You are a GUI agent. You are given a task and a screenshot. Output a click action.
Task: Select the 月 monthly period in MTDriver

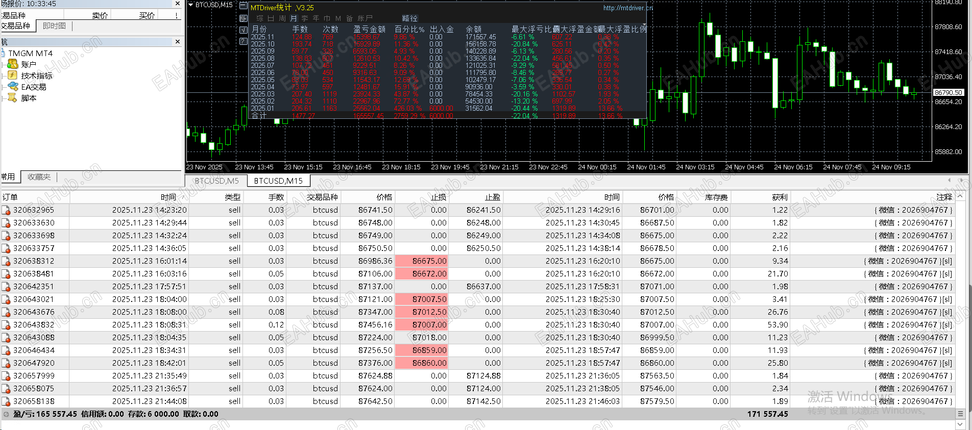[x=294, y=18]
